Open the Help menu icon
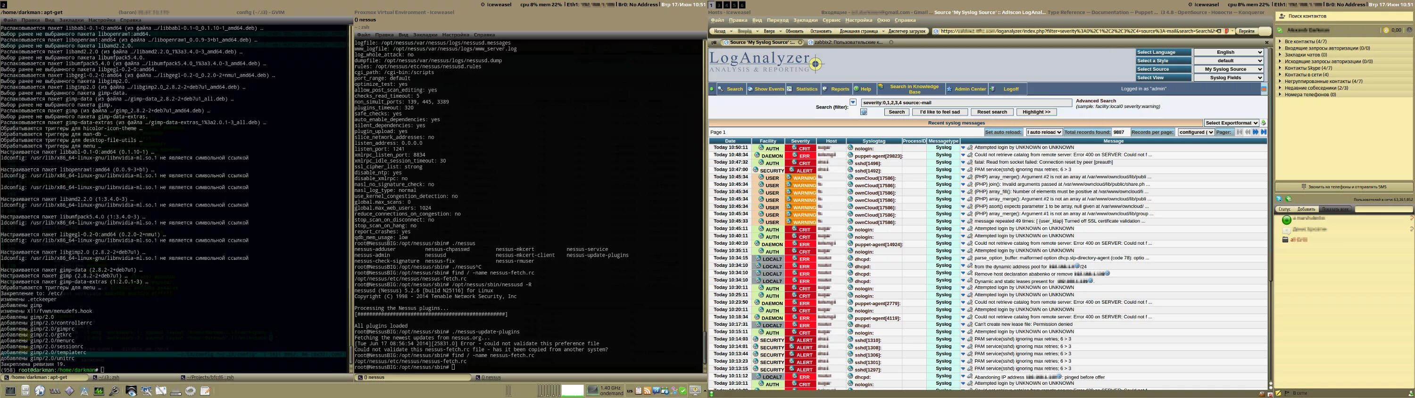This screenshot has height=398, width=1415. tap(857, 89)
